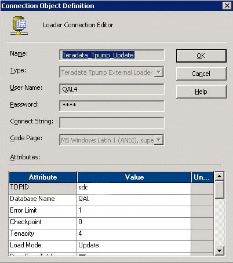This screenshot has height=263, width=233.
Task: Click the Checkpoint value '0'
Action: pyautogui.click(x=134, y=223)
